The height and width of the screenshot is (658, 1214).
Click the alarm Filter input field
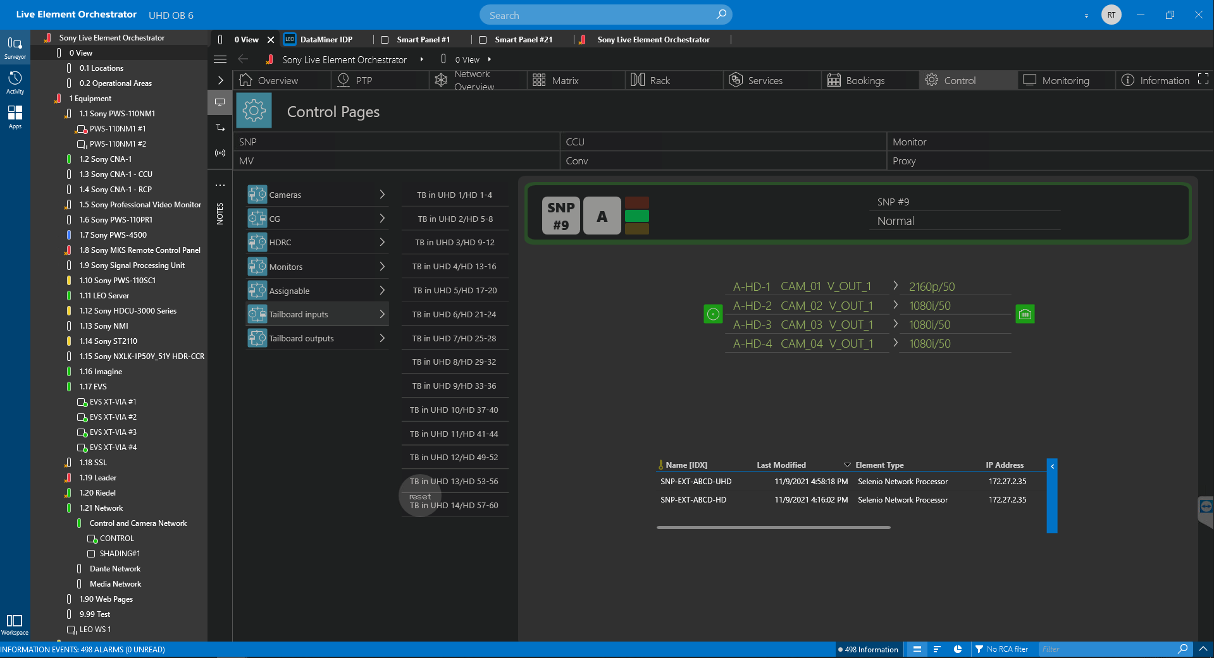coord(1107,649)
